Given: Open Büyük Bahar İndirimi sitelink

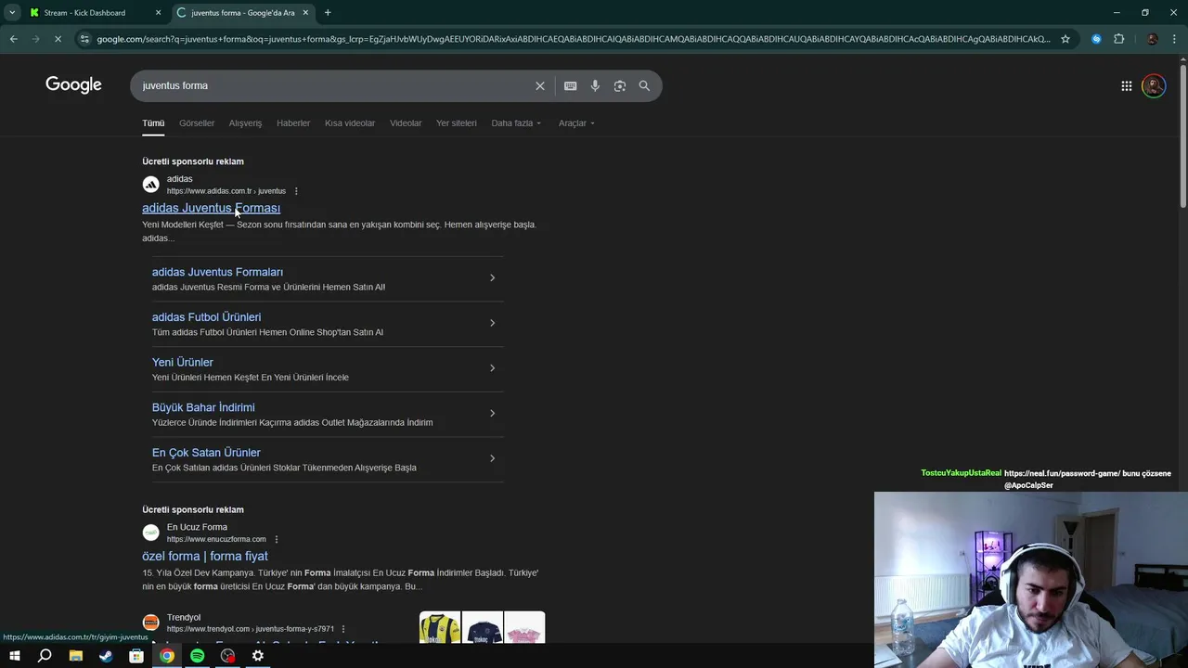Looking at the screenshot, I should [203, 407].
